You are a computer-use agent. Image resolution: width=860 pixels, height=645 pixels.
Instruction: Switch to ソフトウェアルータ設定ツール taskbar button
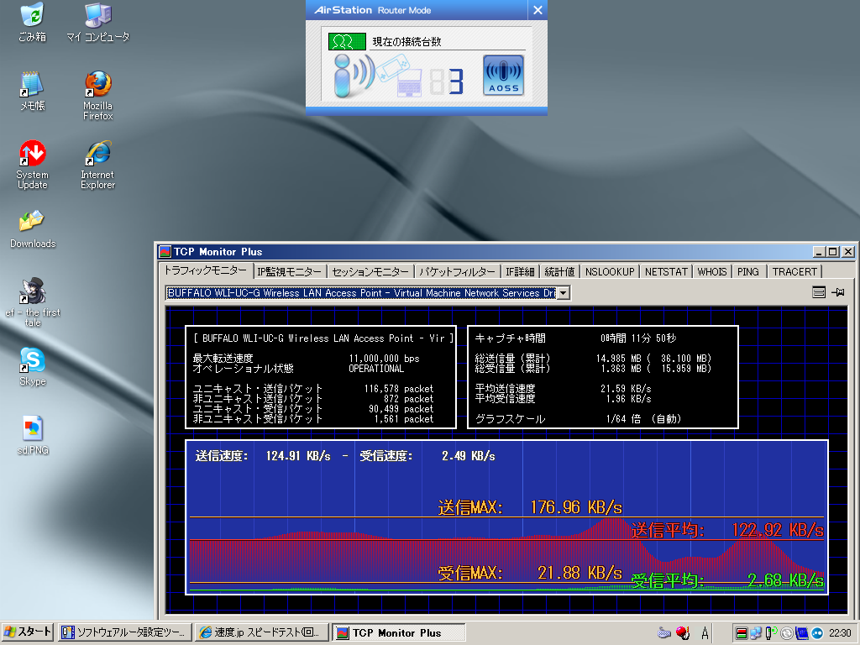tap(125, 632)
